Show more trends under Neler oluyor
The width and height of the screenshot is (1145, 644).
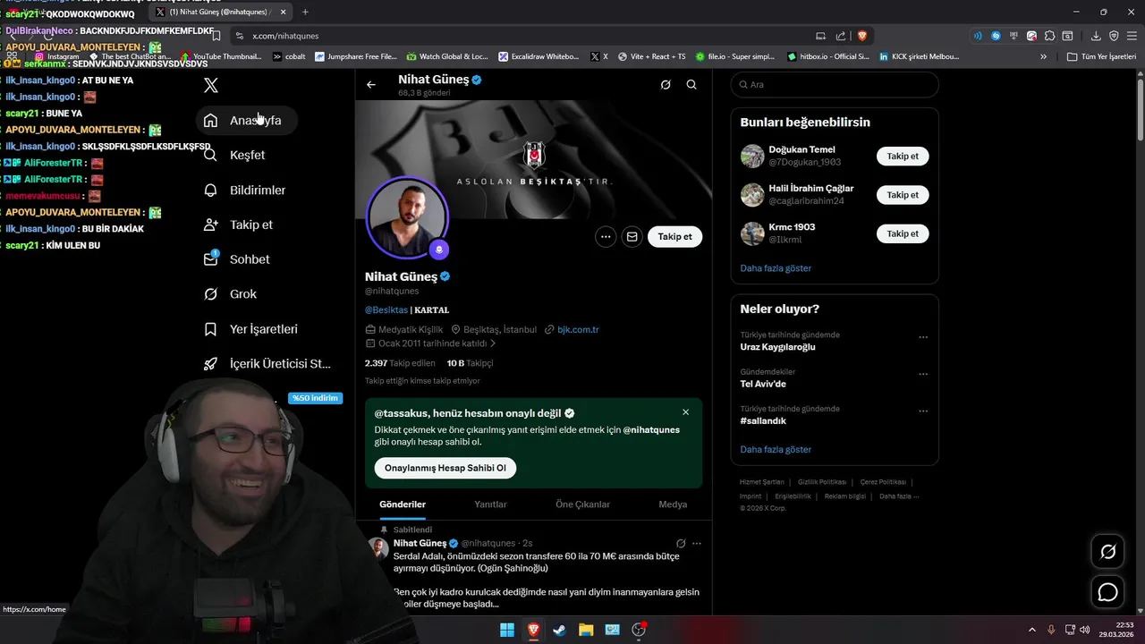click(776, 450)
